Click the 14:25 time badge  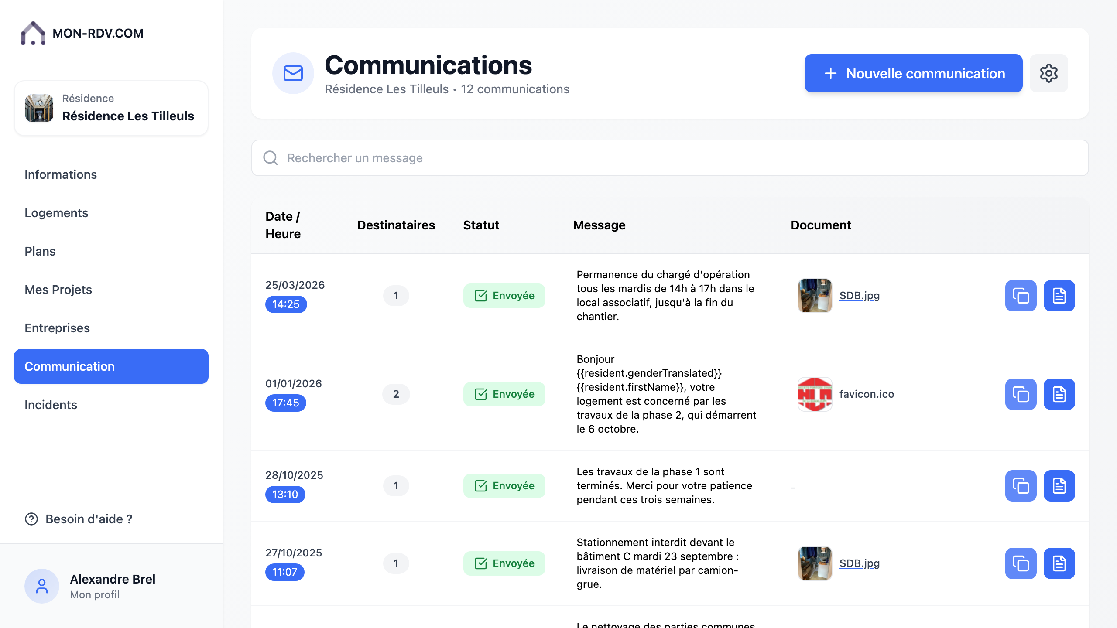point(286,304)
